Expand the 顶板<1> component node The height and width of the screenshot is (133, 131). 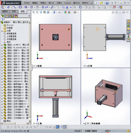2,65
